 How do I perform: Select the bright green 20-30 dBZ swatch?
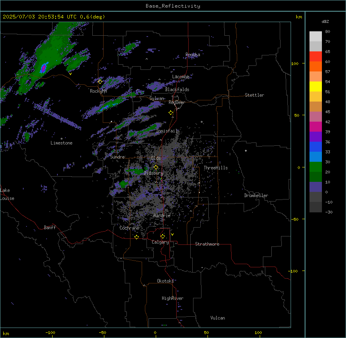(x=315, y=167)
